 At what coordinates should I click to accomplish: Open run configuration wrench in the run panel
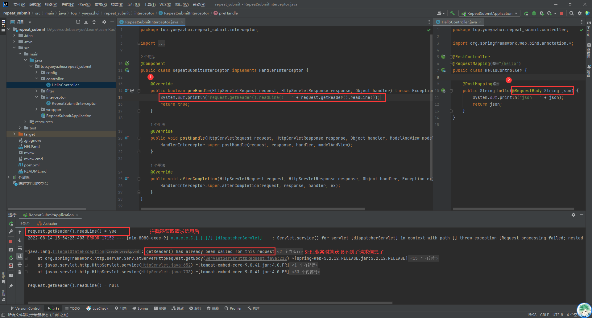tap(11, 231)
